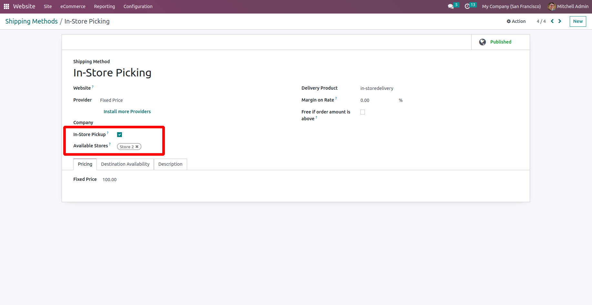Enable Free if order amount is above

click(363, 112)
